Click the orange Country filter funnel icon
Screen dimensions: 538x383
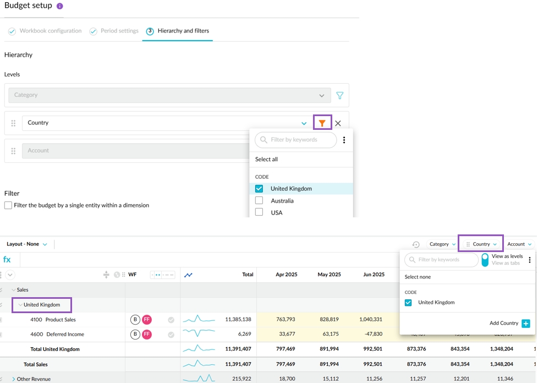[x=322, y=123]
